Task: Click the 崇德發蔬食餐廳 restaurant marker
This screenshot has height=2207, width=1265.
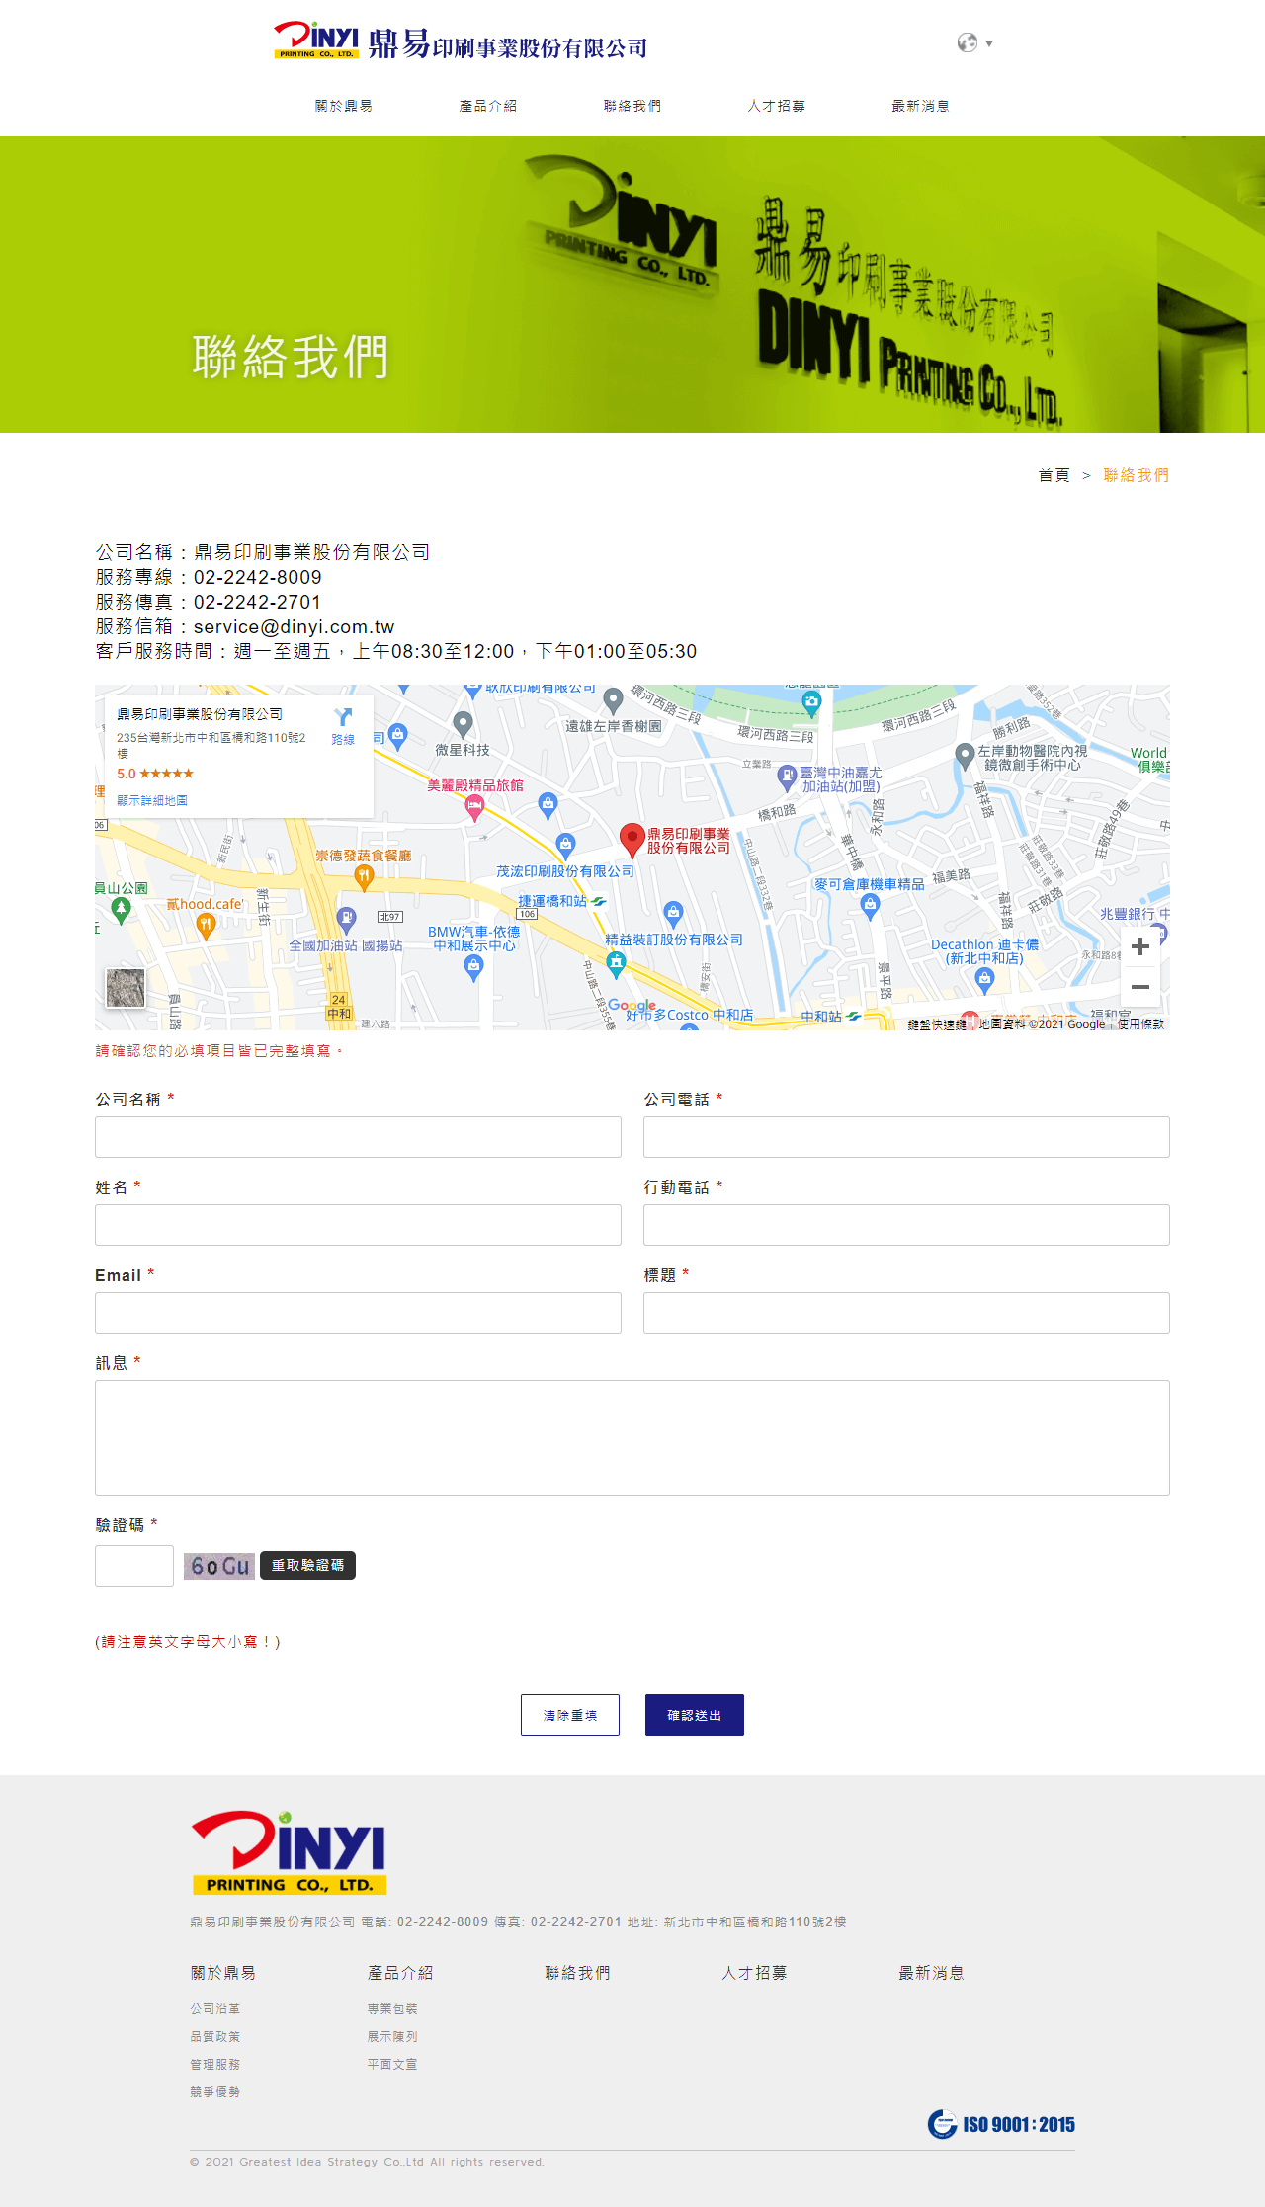Action: 364,876
